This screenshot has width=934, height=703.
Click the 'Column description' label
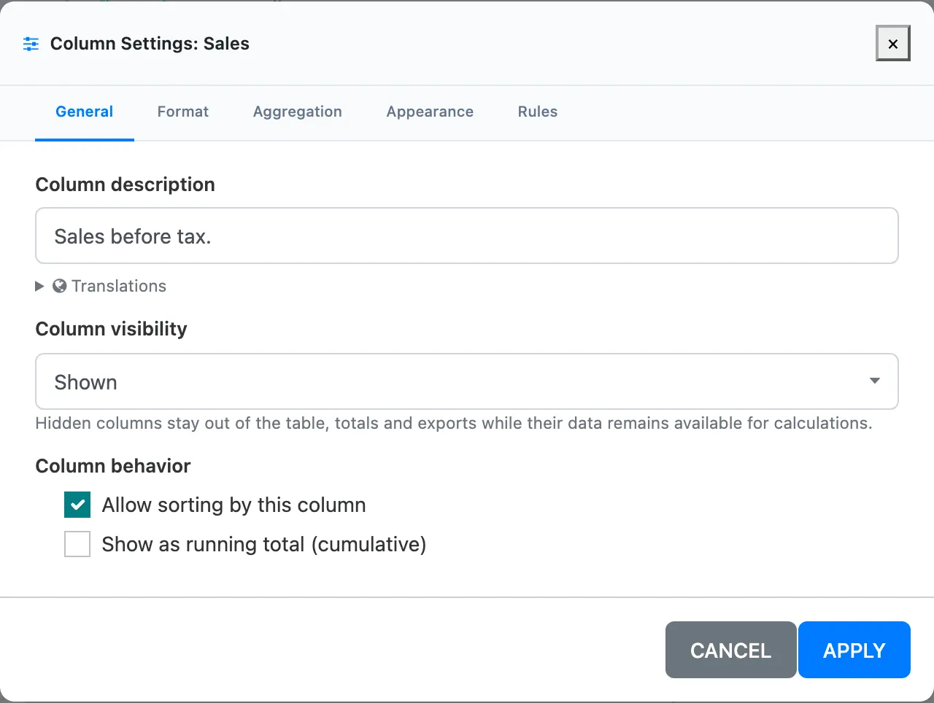point(126,185)
